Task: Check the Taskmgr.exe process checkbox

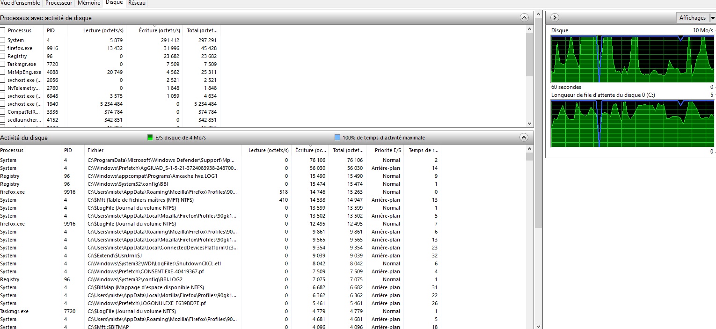Action: tap(3, 64)
